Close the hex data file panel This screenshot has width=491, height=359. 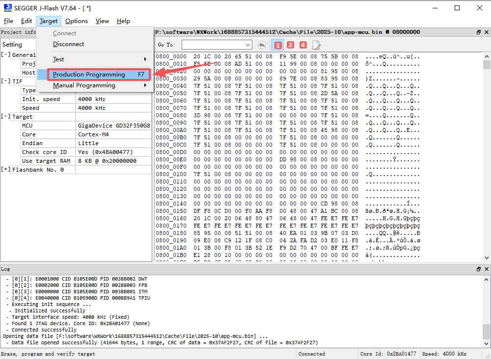point(487,32)
